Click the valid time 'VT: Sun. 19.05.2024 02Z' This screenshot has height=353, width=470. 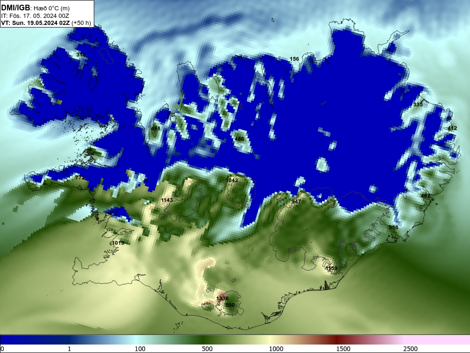[x=35, y=23]
